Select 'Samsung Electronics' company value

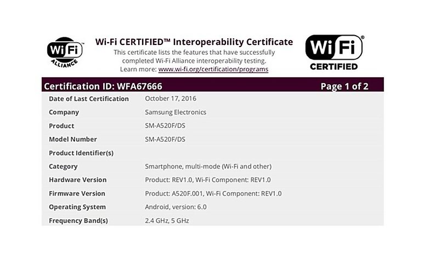(176, 112)
